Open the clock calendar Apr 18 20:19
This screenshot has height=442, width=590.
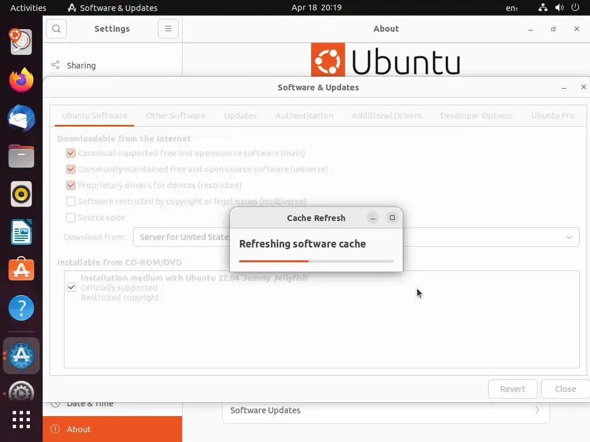[x=316, y=7]
